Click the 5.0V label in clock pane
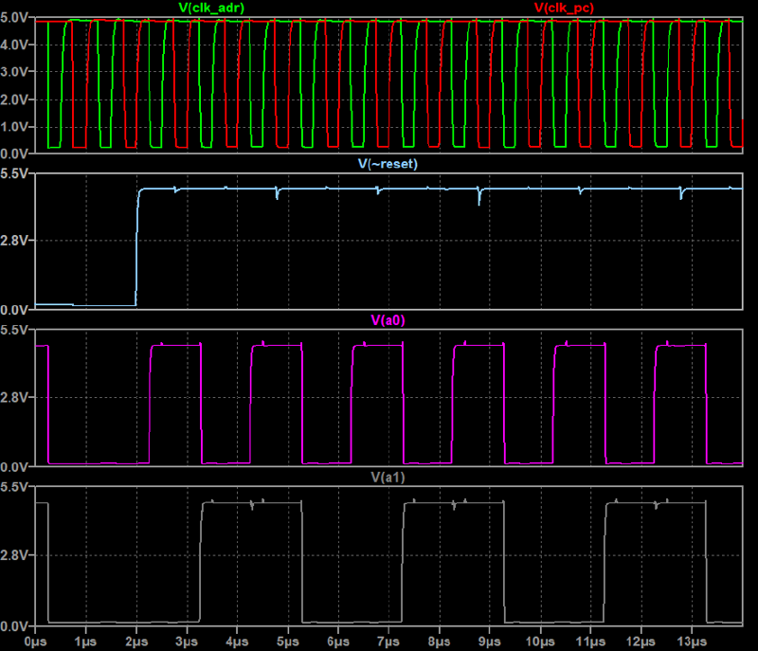 click(16, 18)
